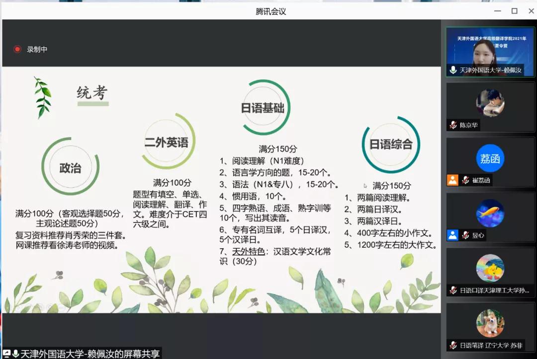Click the orange host badge next to 崔荔函
The image size is (537, 359).
[452, 180]
